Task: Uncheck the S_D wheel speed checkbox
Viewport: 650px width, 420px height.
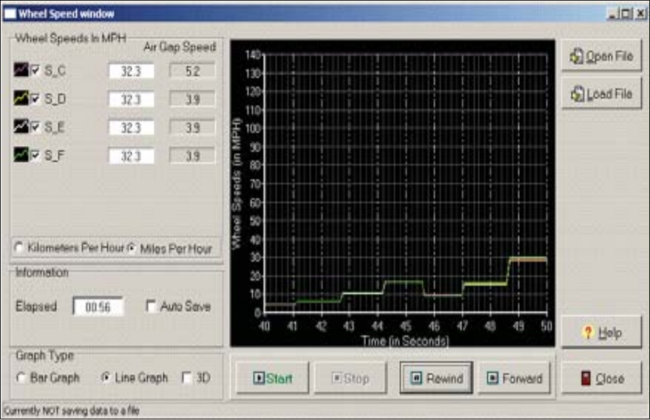Action: [x=35, y=99]
